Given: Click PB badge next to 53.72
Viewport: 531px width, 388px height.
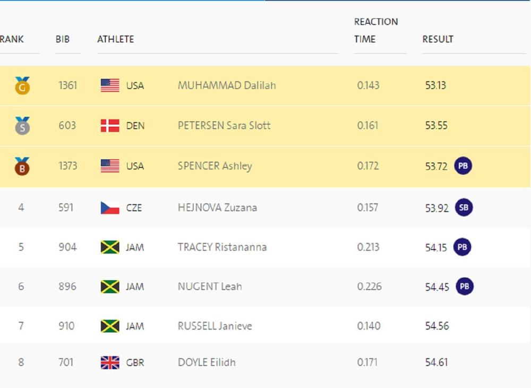Looking at the screenshot, I should (x=463, y=166).
